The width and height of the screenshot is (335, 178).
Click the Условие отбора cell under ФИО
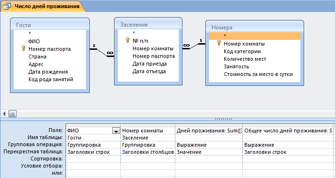click(93, 166)
